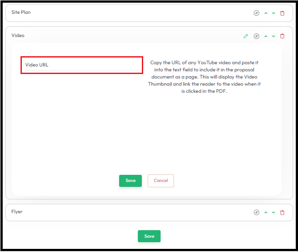
Task: Move Video section down
Action: click(x=273, y=36)
